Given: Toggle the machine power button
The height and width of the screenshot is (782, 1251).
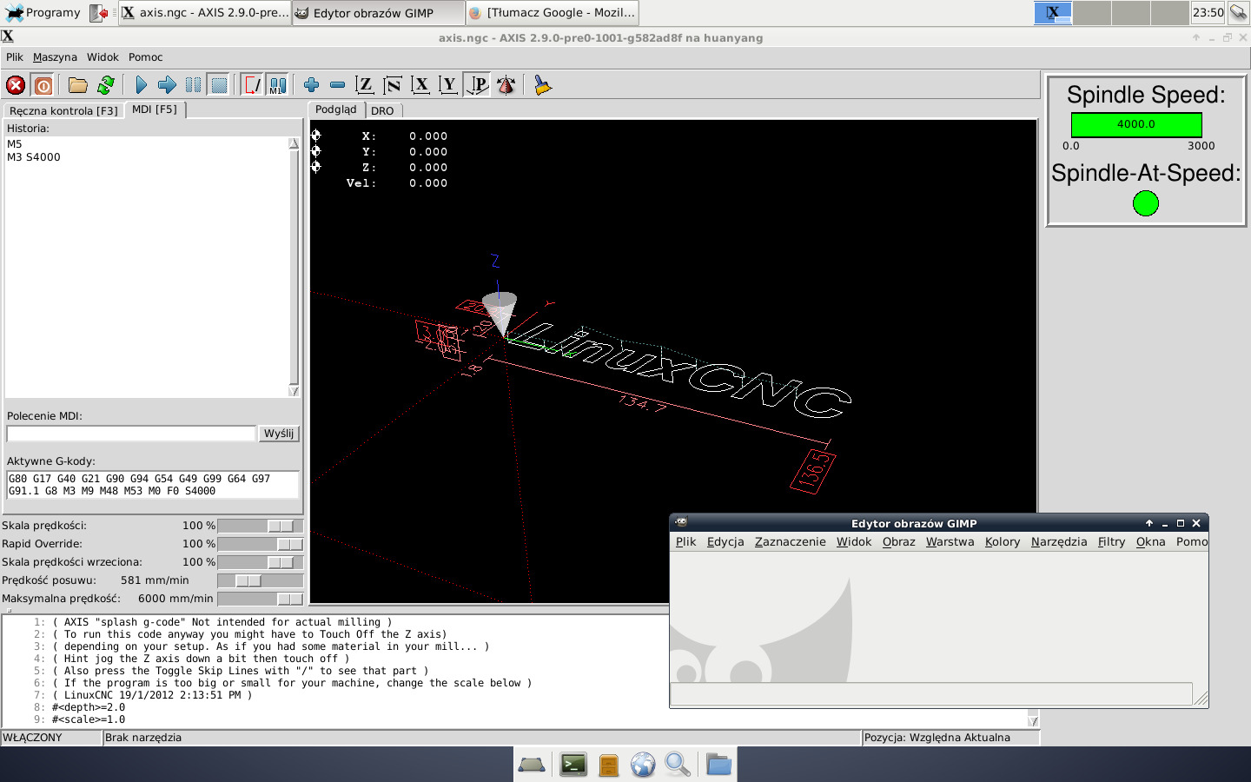Looking at the screenshot, I should click(43, 85).
